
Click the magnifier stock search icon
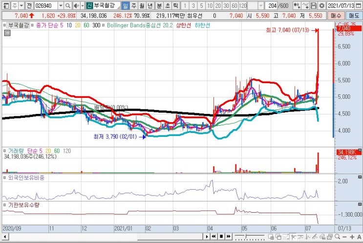(67, 5)
